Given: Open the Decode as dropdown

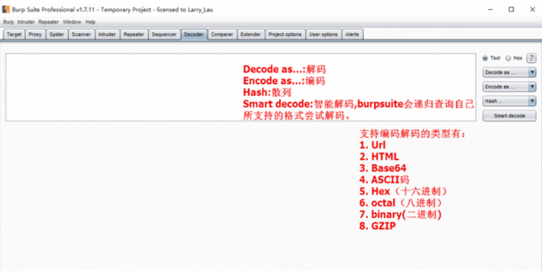Looking at the screenshot, I should 509,72.
